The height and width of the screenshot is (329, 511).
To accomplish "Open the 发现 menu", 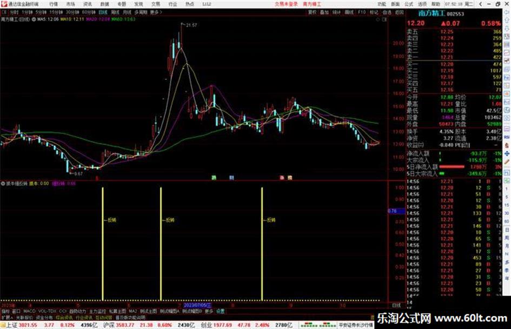I will point(138,4).
